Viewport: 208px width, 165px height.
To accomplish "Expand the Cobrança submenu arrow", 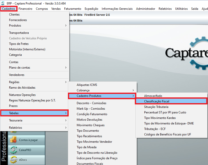I will [x=133, y=90].
